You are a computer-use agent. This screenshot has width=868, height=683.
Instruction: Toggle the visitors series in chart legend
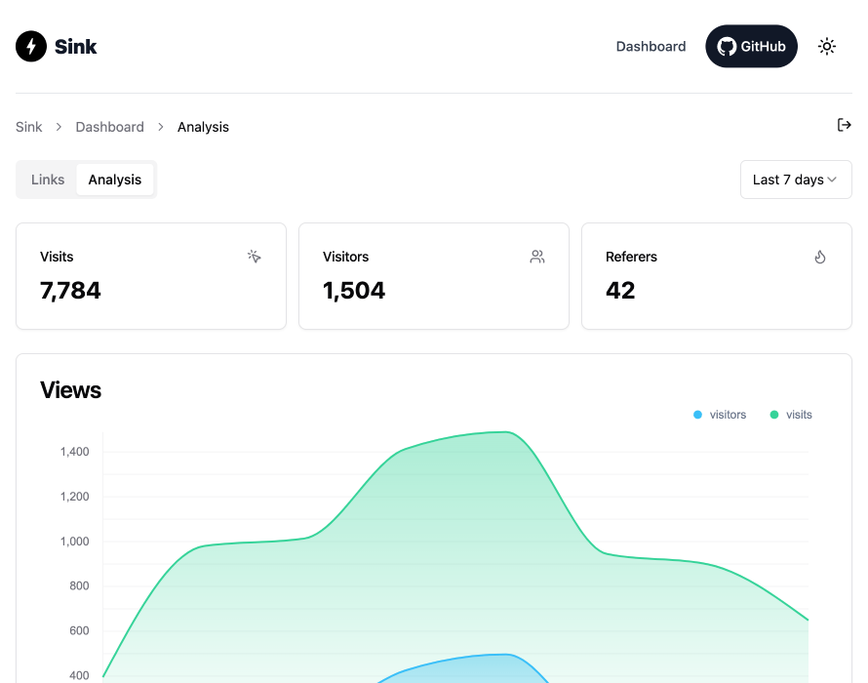[720, 415]
